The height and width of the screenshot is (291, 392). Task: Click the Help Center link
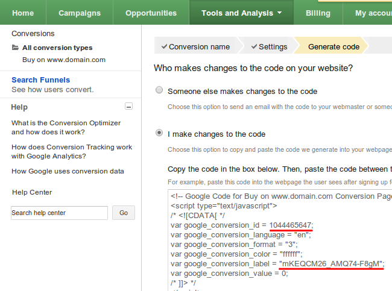tap(32, 192)
